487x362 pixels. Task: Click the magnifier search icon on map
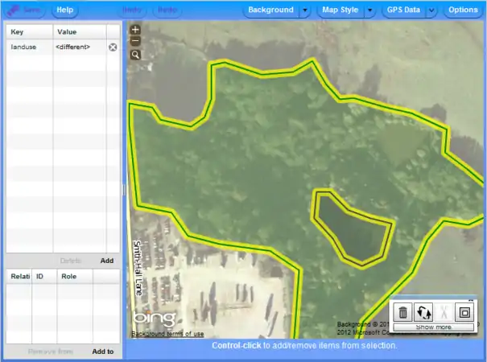pos(135,55)
